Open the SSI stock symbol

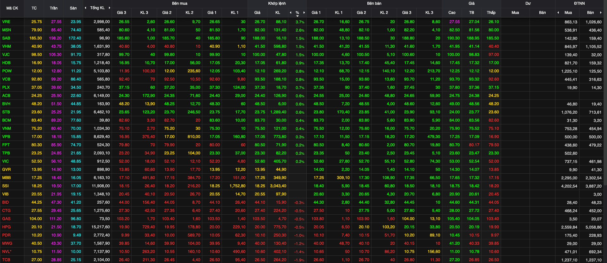pos(5,186)
